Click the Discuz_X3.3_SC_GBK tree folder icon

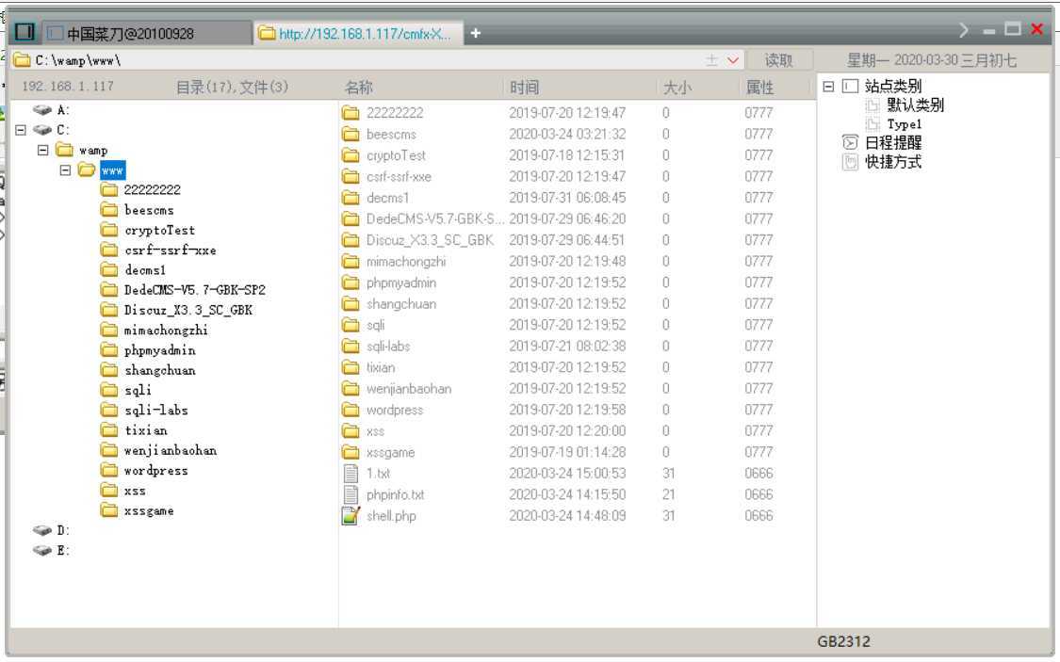pyautogui.click(x=109, y=310)
